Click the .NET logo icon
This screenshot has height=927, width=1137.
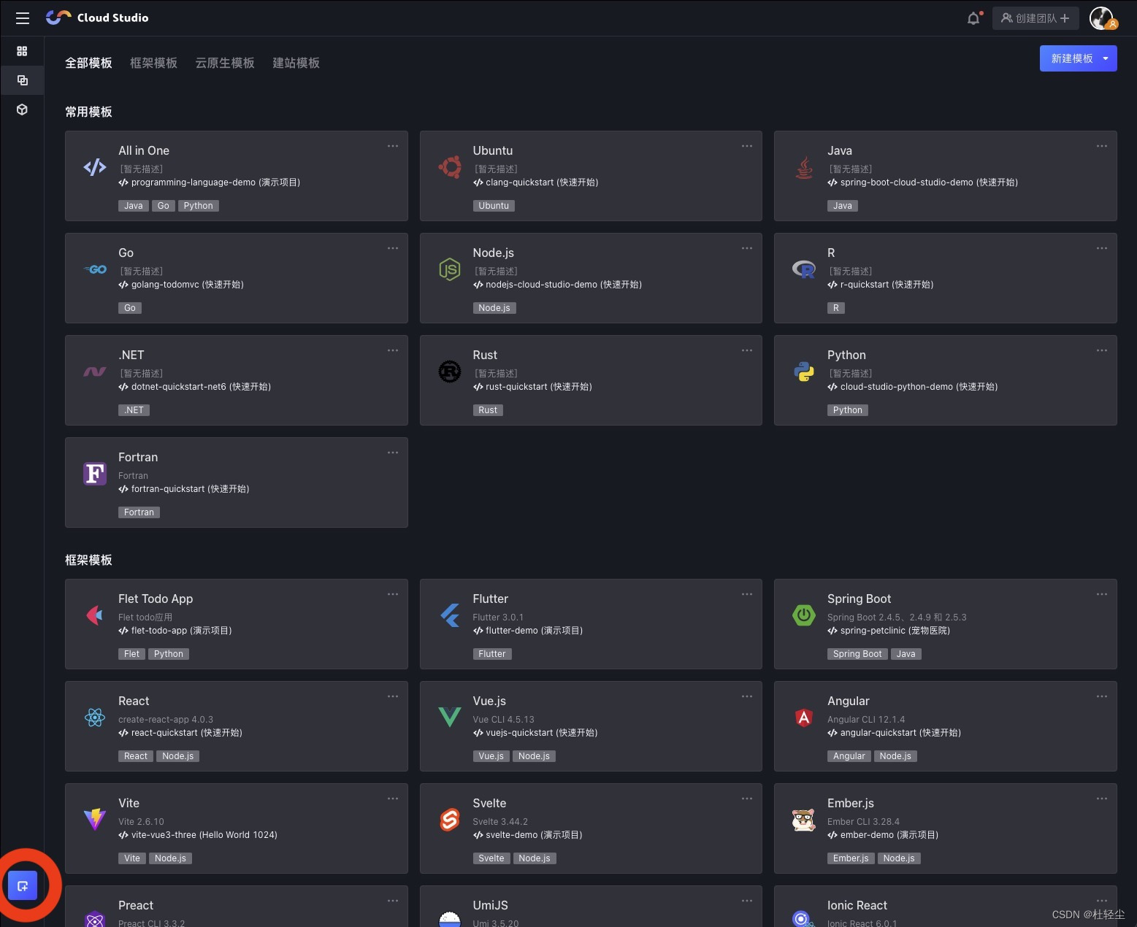click(95, 372)
